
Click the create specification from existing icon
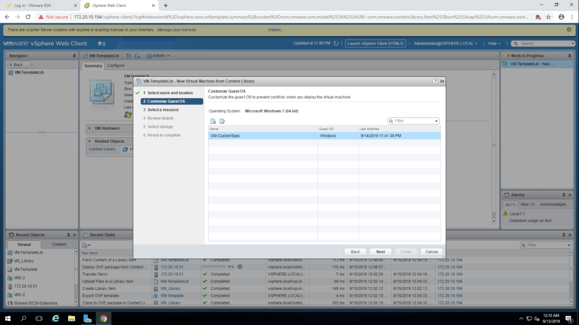click(222, 121)
